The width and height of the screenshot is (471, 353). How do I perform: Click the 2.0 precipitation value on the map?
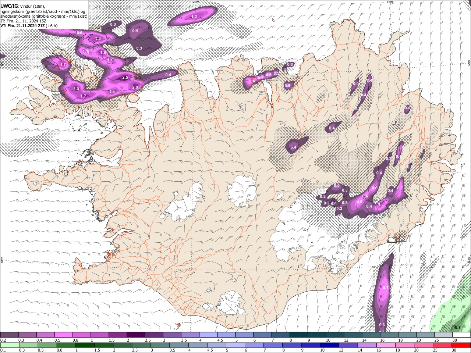pyautogui.click(x=135, y=87)
